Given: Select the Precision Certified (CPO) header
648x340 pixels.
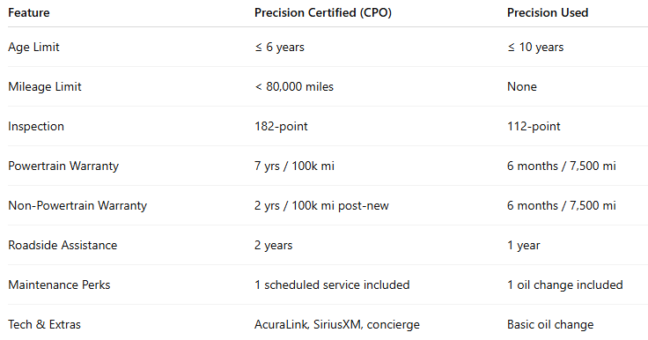Looking at the screenshot, I should click(x=323, y=13).
